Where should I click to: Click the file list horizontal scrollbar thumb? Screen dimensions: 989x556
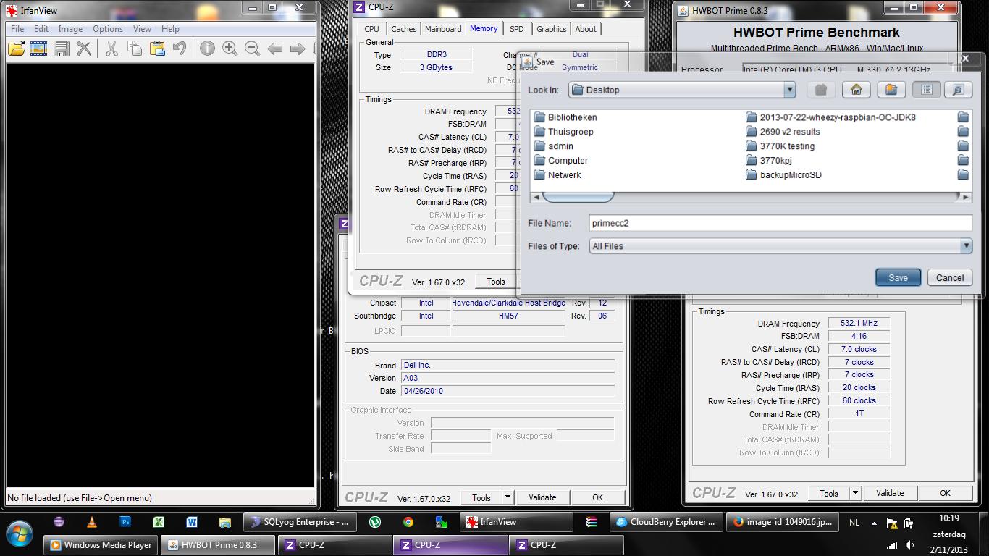pyautogui.click(x=578, y=196)
